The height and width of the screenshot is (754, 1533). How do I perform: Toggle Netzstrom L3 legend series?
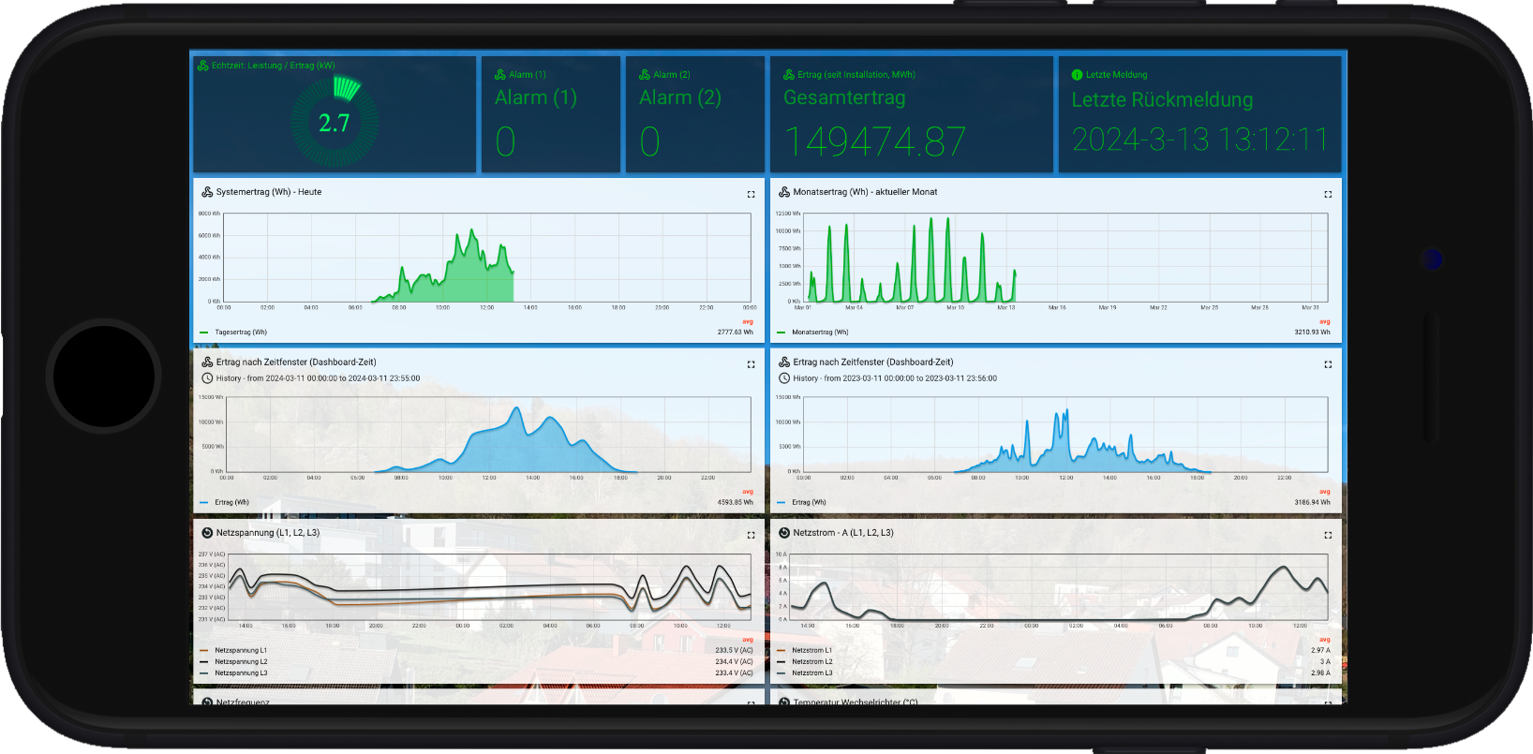(x=805, y=673)
